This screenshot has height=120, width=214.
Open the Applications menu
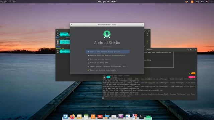click(8, 2)
